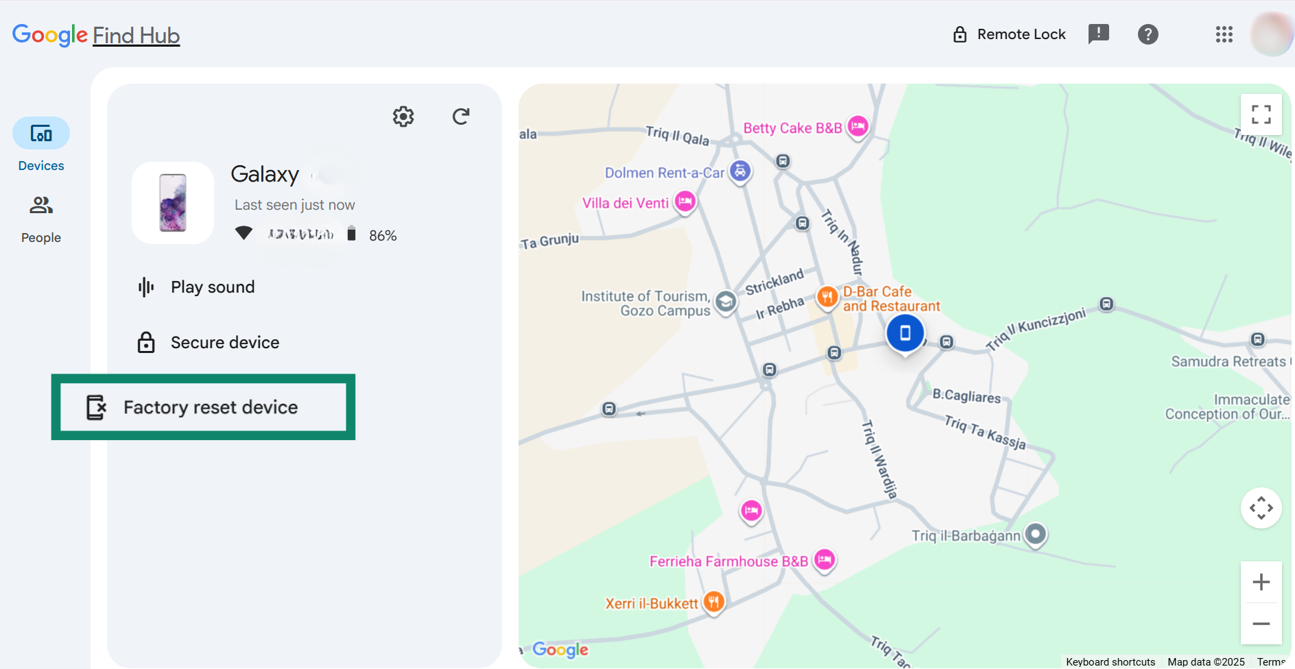Send feedback via the alert icon
The width and height of the screenshot is (1295, 669).
[1099, 34]
